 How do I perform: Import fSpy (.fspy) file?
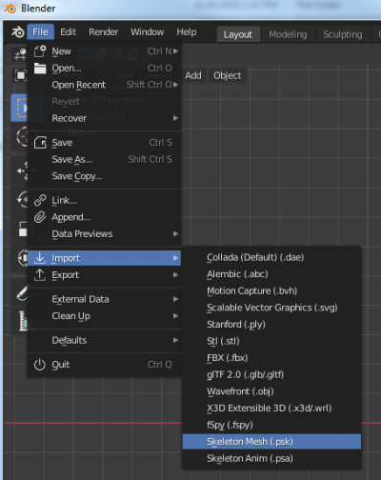(x=271, y=425)
